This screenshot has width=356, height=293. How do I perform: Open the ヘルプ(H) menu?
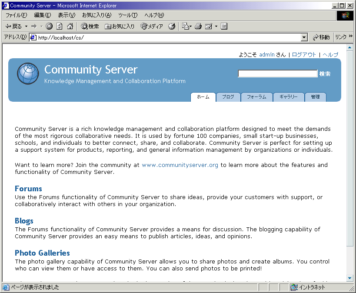pos(154,15)
